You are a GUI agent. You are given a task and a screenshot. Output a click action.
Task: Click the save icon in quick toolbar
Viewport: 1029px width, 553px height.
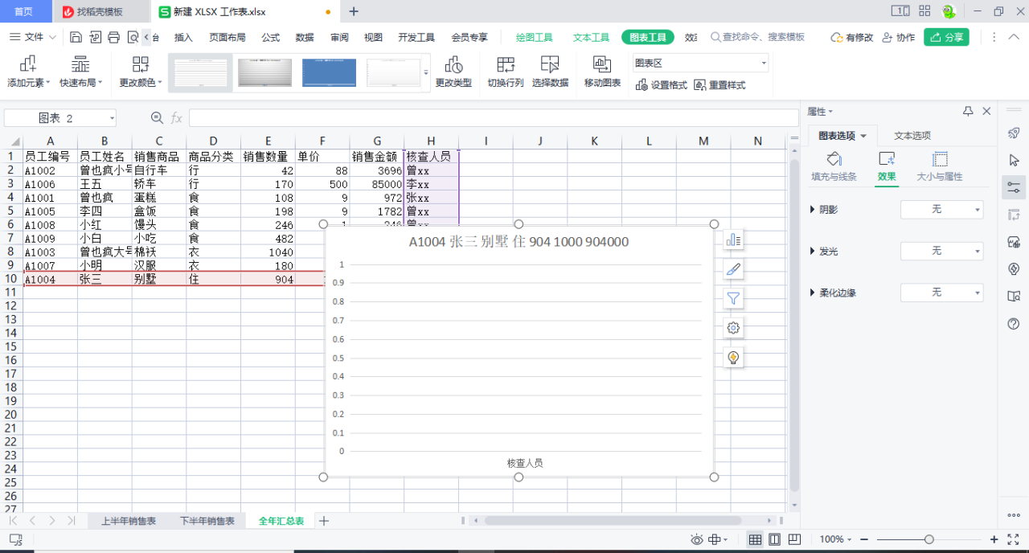76,37
